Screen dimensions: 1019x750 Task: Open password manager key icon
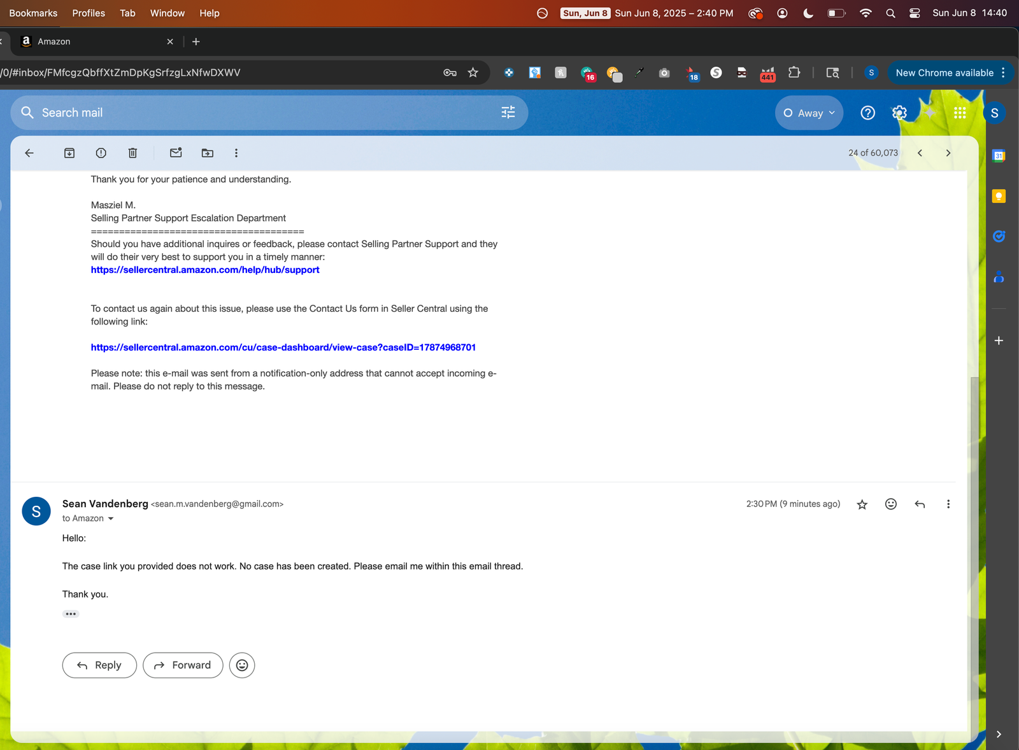point(450,73)
